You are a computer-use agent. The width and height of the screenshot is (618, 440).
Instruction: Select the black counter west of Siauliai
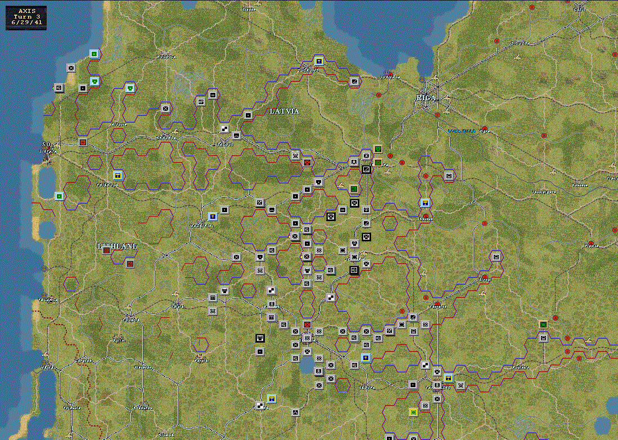260,338
